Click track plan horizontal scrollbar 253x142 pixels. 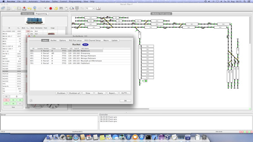(x=110, y=109)
